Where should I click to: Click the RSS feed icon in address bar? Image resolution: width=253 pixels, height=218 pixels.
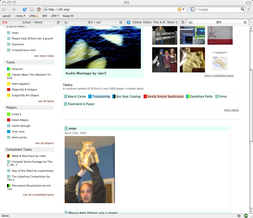click(180, 9)
